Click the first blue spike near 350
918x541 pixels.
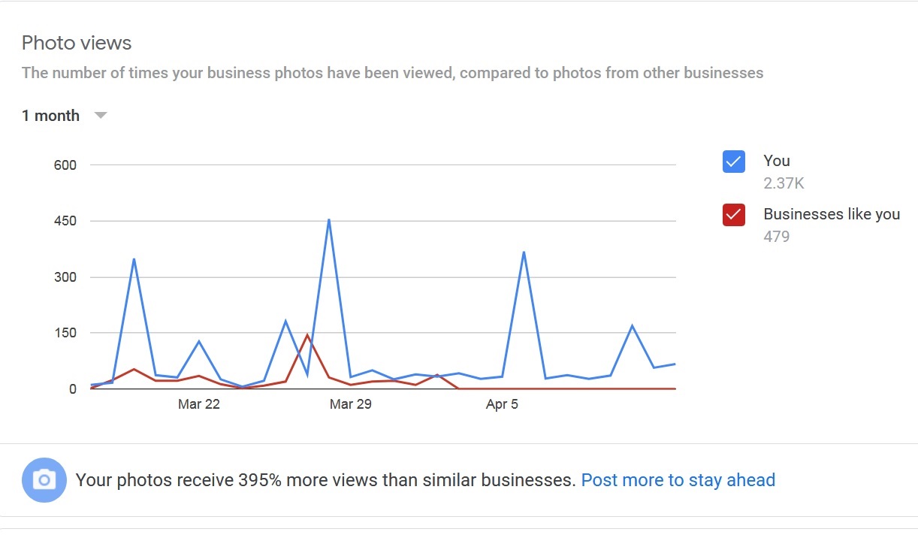pyautogui.click(x=134, y=259)
